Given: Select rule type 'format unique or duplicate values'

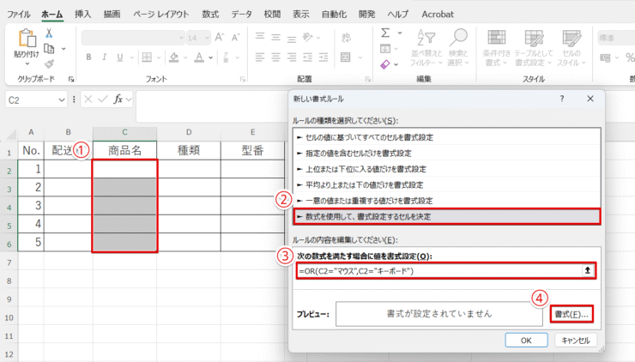Looking at the screenshot, I should (x=447, y=201).
